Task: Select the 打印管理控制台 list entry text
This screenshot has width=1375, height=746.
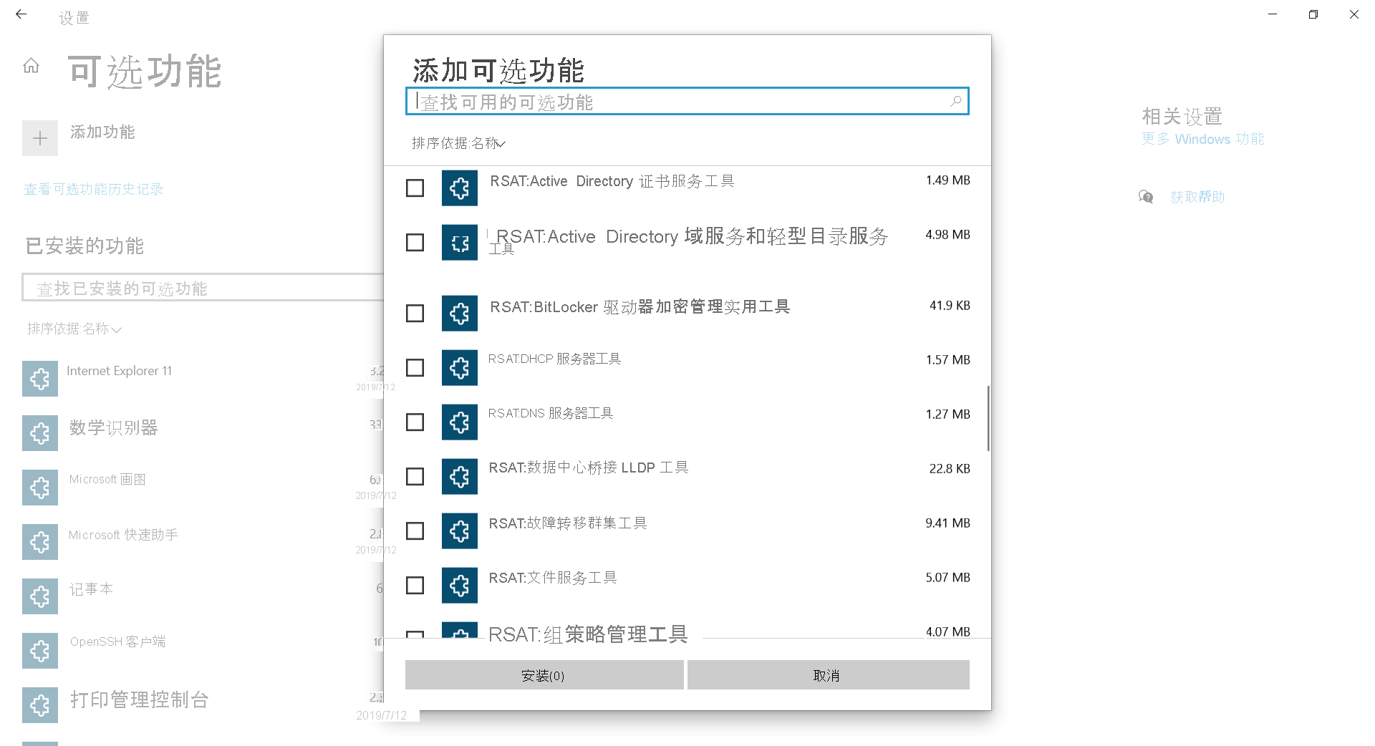Action: click(139, 699)
